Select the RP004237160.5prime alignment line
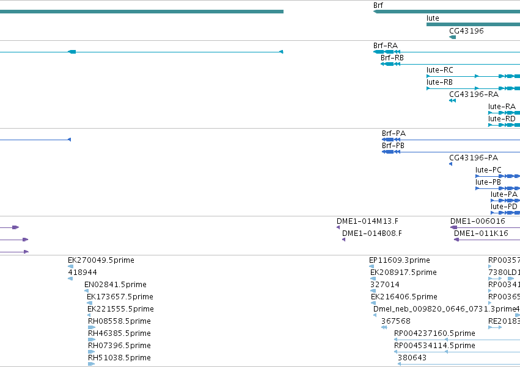 457,340
